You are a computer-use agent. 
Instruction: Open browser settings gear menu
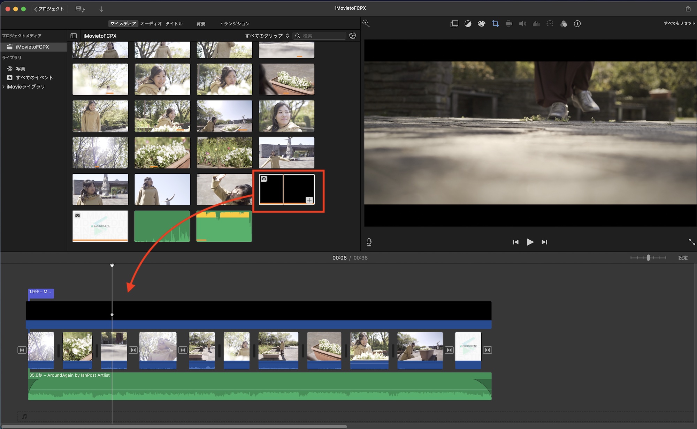[x=352, y=36]
